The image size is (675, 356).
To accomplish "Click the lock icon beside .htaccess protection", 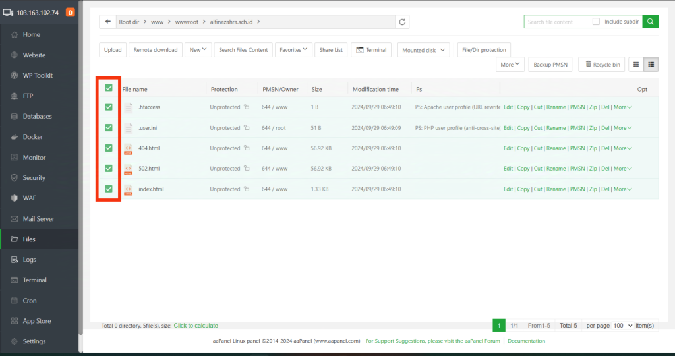I will (x=247, y=107).
